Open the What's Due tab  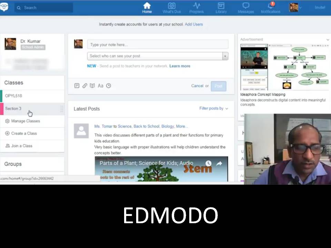[x=172, y=8]
